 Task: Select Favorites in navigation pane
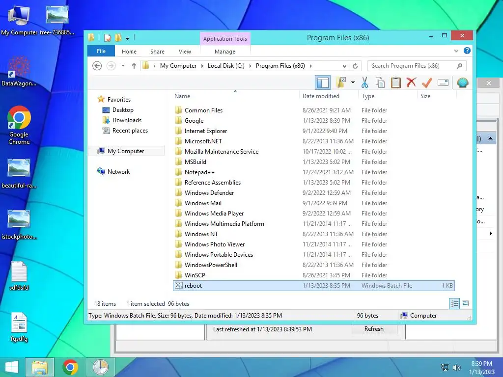(119, 99)
